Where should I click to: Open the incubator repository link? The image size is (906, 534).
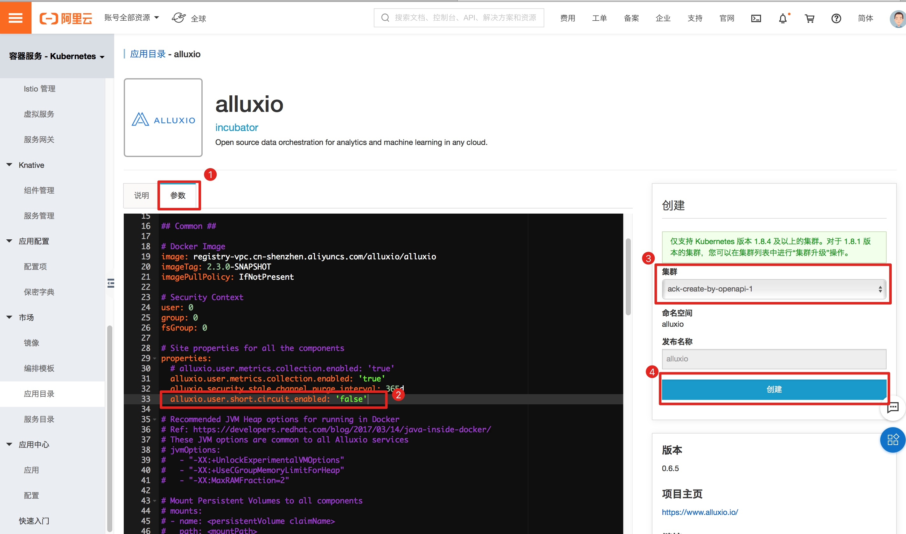(237, 127)
